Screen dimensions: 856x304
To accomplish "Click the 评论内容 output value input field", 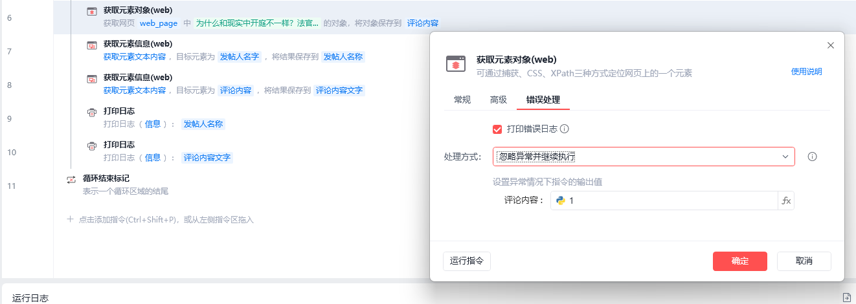I will (664, 201).
